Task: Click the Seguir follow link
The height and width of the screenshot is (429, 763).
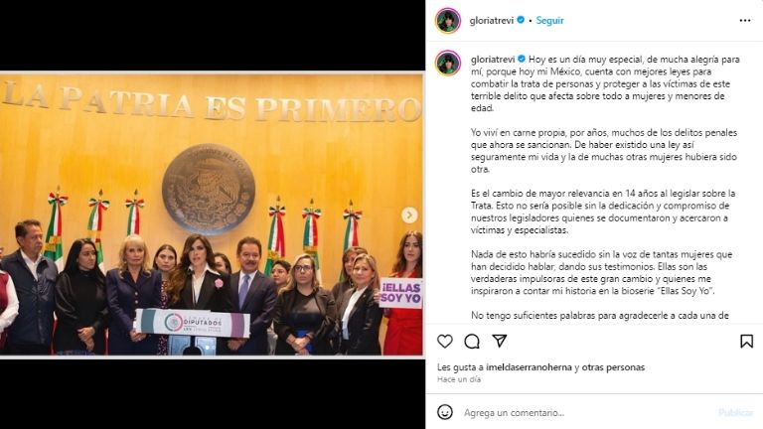Action: pyautogui.click(x=549, y=21)
